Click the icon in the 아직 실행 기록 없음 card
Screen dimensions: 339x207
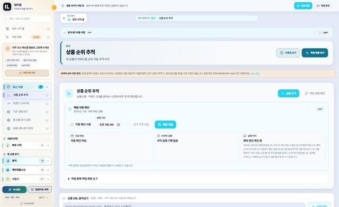(x=158, y=136)
